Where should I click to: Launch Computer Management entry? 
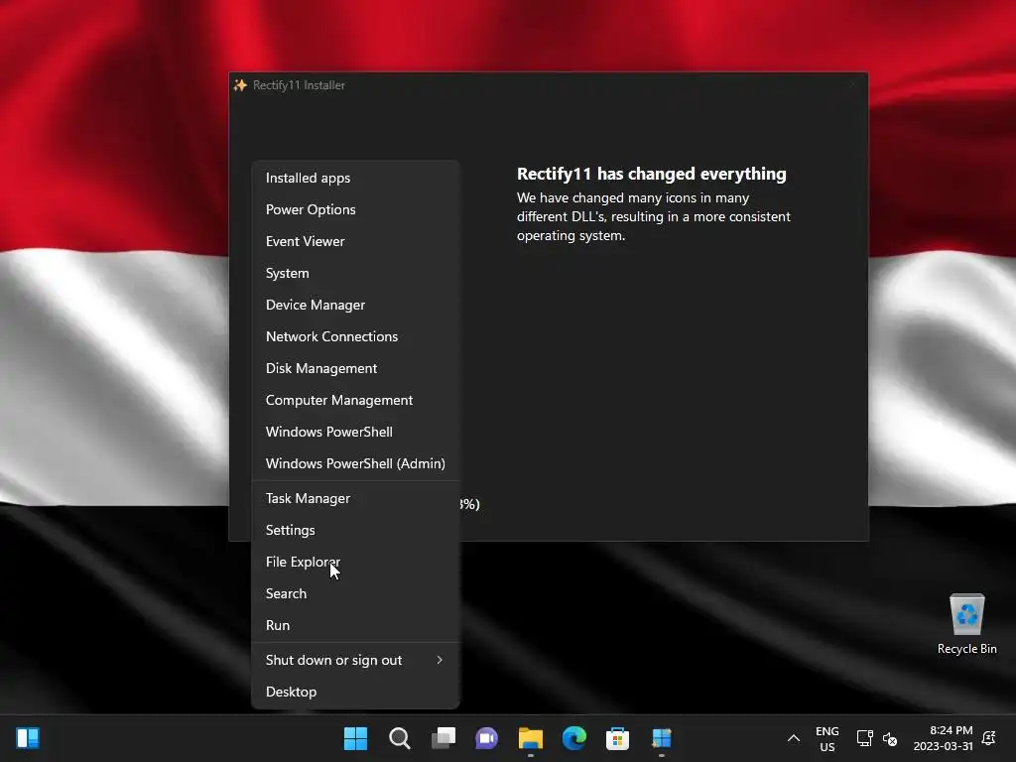(x=356, y=400)
